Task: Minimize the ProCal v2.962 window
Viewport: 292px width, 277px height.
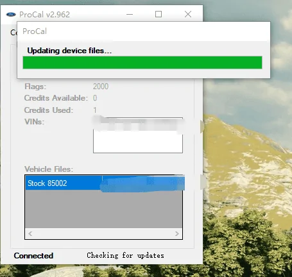Action: (x=130, y=15)
